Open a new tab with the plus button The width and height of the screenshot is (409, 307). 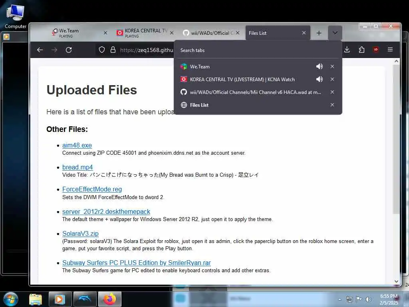(x=319, y=33)
